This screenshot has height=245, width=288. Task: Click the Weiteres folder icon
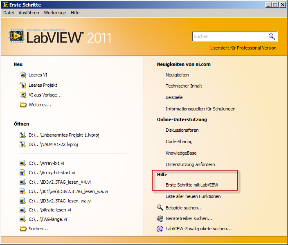(23, 105)
